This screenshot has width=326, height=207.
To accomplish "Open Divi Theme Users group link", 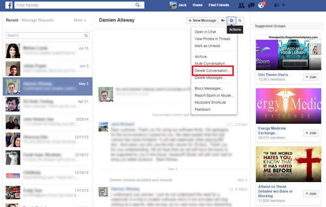I will [273, 74].
